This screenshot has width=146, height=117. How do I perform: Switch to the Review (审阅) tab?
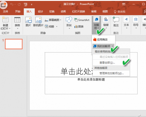tap(94, 12)
